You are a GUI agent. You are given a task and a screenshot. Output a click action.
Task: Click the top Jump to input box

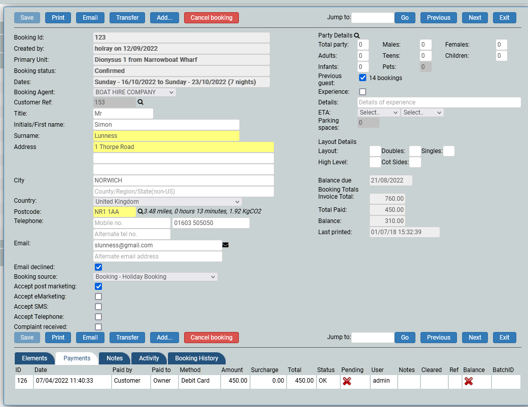point(372,18)
